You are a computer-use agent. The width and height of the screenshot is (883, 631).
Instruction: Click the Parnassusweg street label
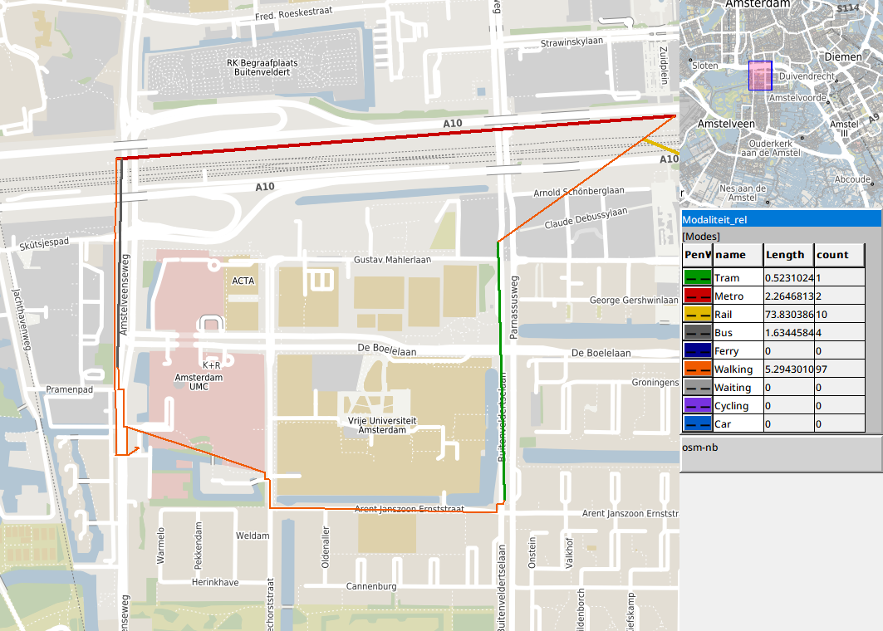pyautogui.click(x=513, y=307)
